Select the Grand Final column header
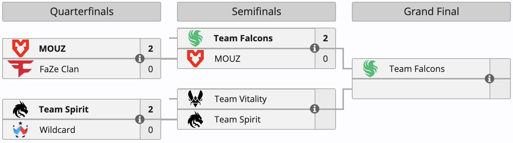513x143 pixels. point(431,11)
